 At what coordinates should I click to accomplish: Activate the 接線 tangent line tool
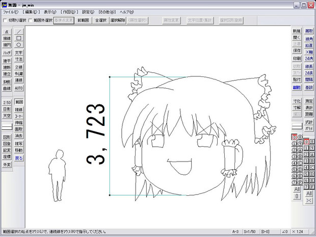[x=7, y=38]
